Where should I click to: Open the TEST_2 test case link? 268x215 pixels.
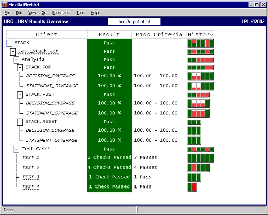(31, 168)
